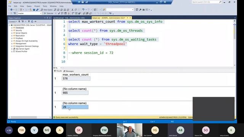Switch to the Results tab
Viewport: 244px width, 137px height.
tap(58, 71)
